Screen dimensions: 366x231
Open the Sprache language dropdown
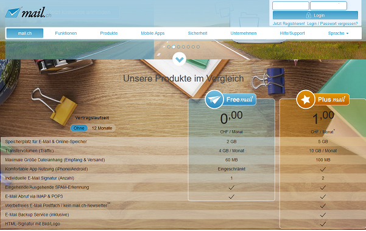(338, 33)
